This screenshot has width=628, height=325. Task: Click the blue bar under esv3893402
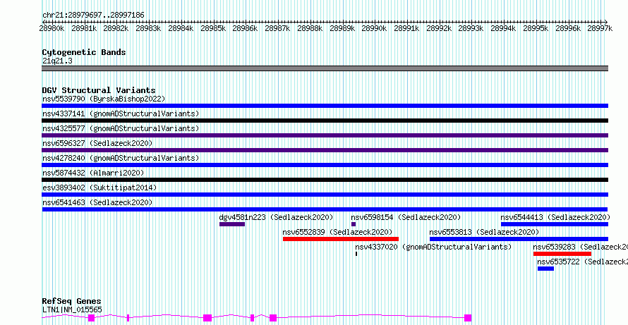click(x=325, y=195)
